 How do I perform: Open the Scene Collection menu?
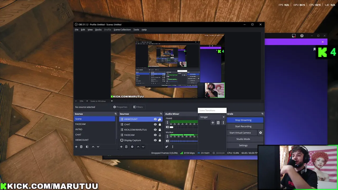122,30
